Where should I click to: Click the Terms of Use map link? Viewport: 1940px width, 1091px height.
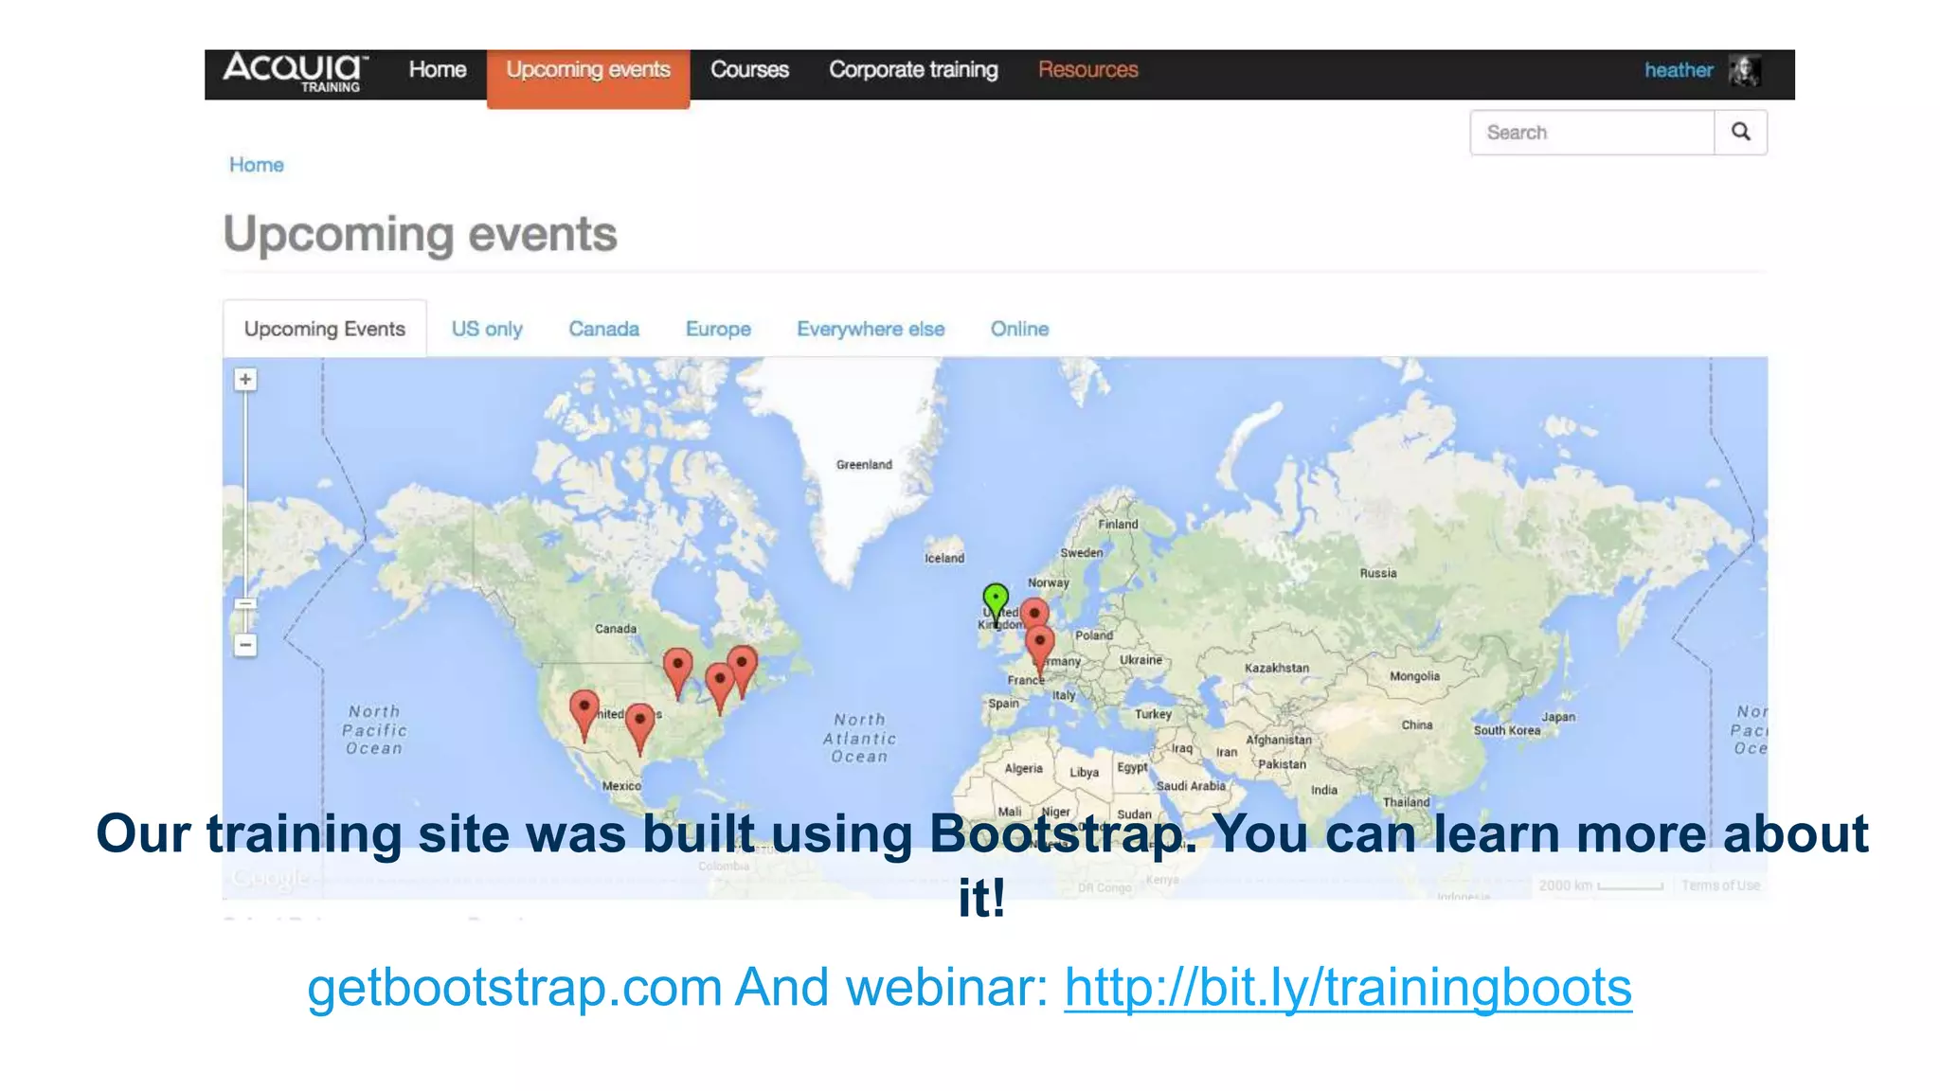point(1720,885)
